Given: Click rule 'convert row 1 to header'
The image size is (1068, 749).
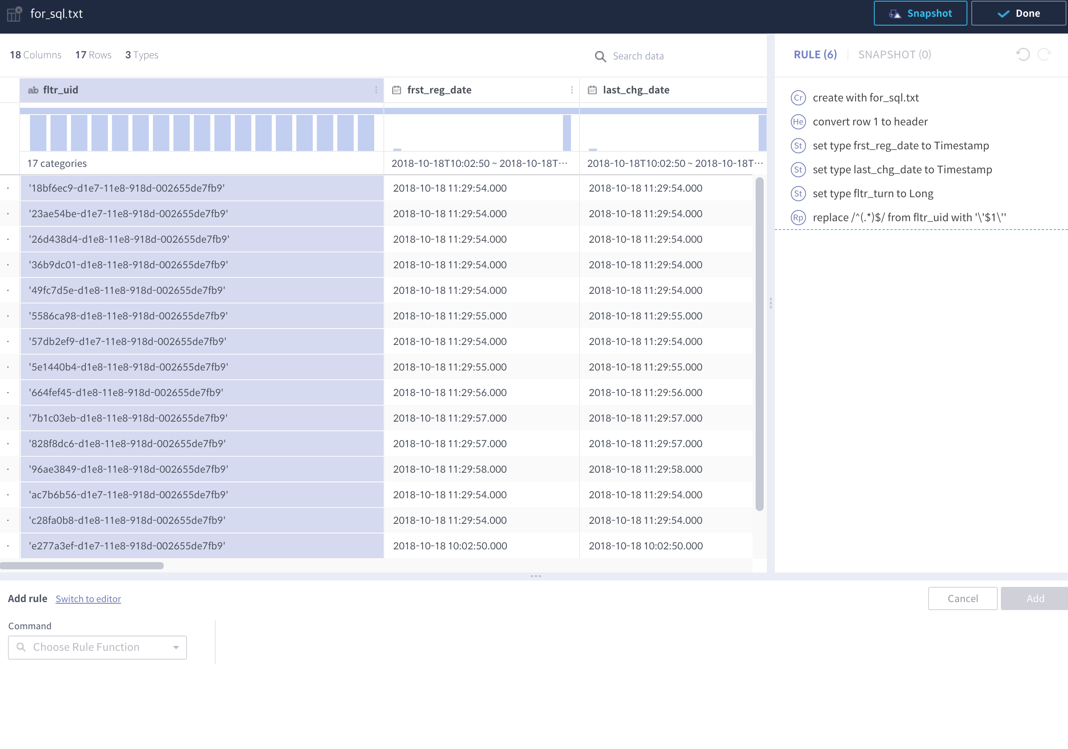Looking at the screenshot, I should 870,122.
